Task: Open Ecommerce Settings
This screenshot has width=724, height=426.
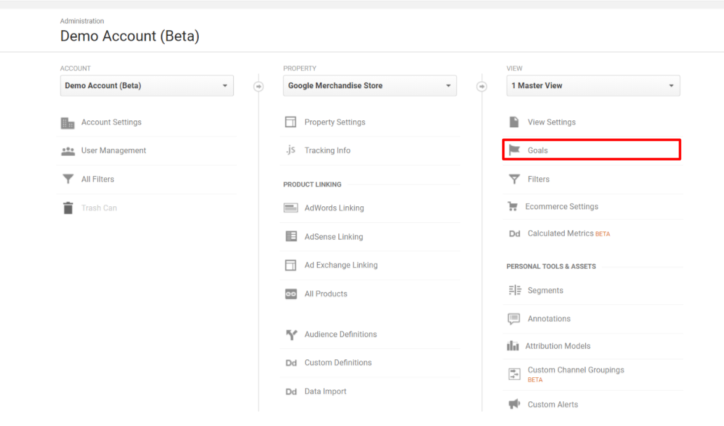Action: click(562, 206)
